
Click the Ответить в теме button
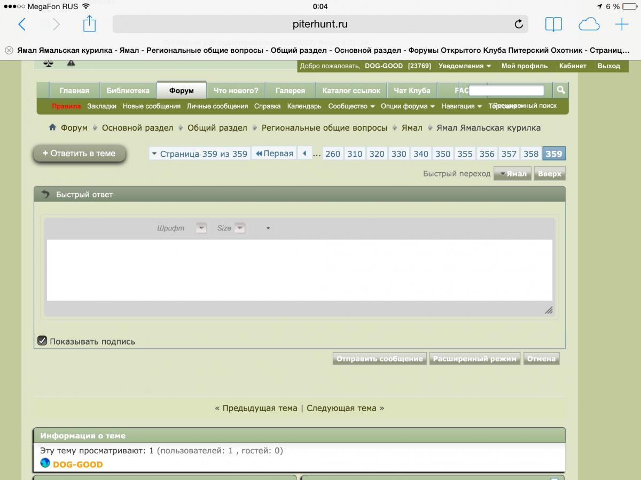pyautogui.click(x=79, y=154)
